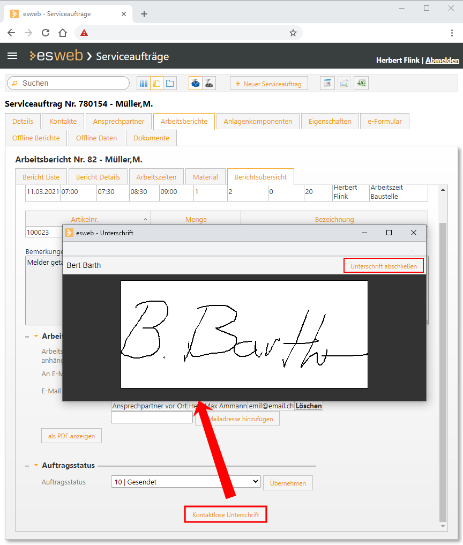Toggle the gray group filter icon

(x=209, y=84)
